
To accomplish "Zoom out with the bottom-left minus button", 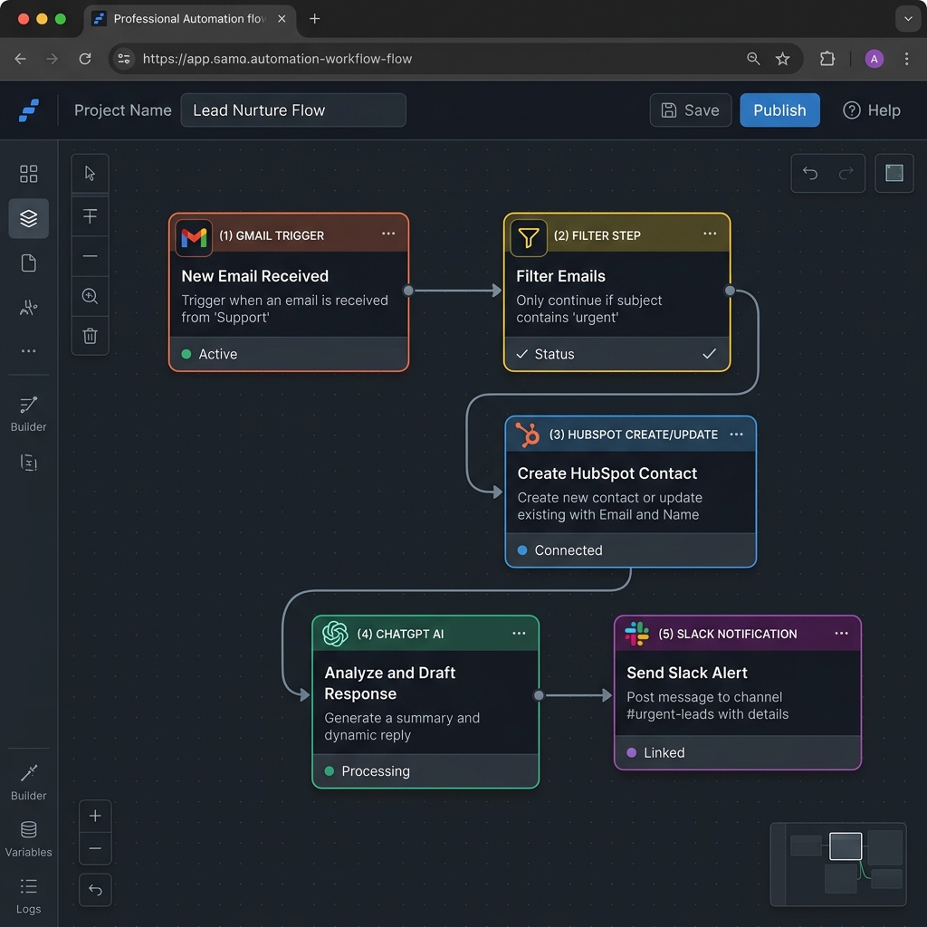I will pyautogui.click(x=95, y=848).
